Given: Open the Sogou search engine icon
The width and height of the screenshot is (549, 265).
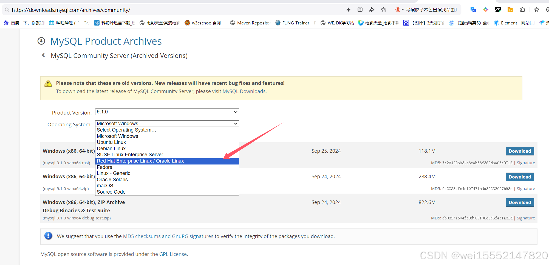Looking at the screenshot, I should coord(398,10).
